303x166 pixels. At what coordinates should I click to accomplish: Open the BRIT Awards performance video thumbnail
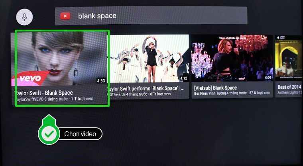148,58
